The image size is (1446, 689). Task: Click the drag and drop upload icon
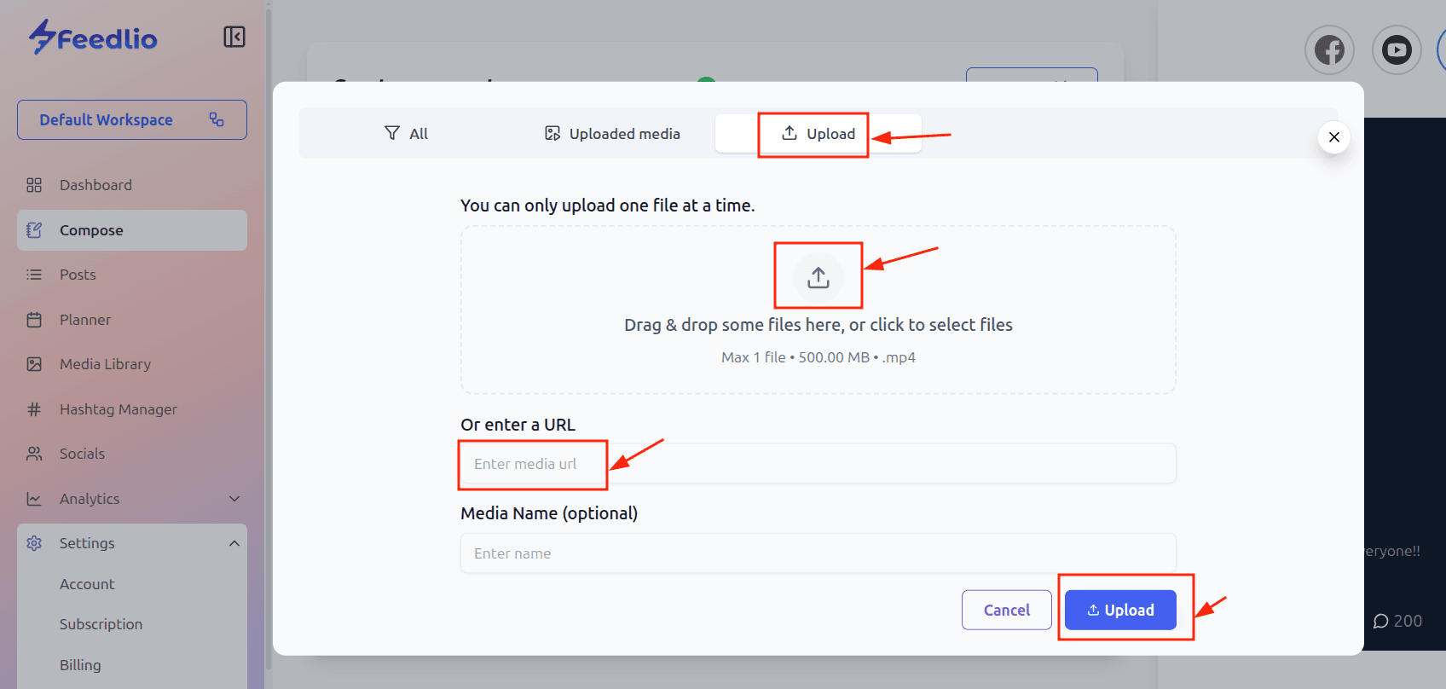818,277
